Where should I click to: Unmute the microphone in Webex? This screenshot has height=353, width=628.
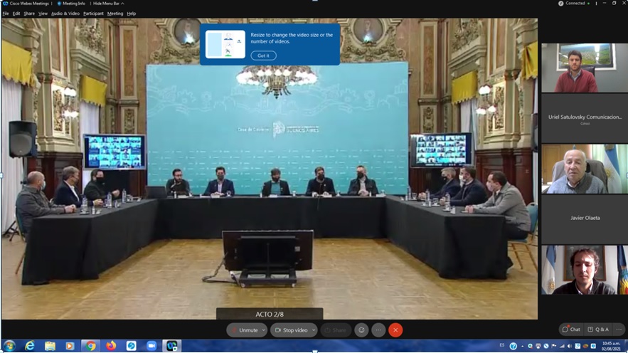[243, 330]
